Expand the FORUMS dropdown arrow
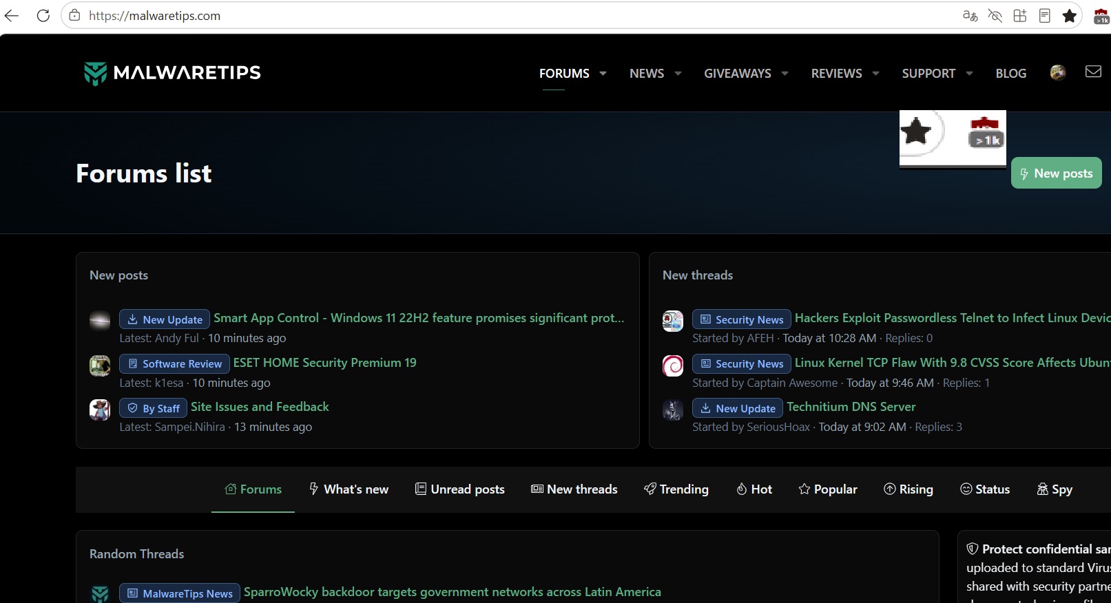Image resolution: width=1111 pixels, height=603 pixels. pyautogui.click(x=603, y=73)
